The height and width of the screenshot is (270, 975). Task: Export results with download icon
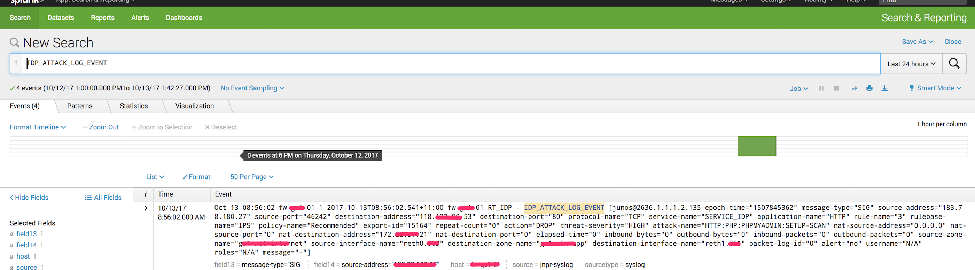pos(884,88)
